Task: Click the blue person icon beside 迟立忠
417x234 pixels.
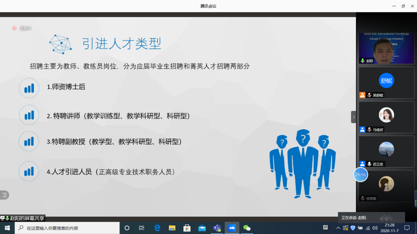Action: pos(362,164)
